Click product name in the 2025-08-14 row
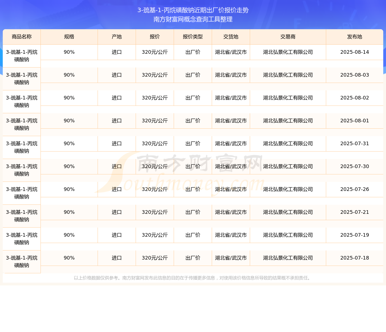 (x=22, y=56)
